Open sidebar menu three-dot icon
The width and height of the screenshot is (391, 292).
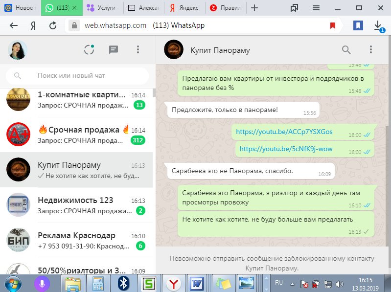click(x=138, y=49)
